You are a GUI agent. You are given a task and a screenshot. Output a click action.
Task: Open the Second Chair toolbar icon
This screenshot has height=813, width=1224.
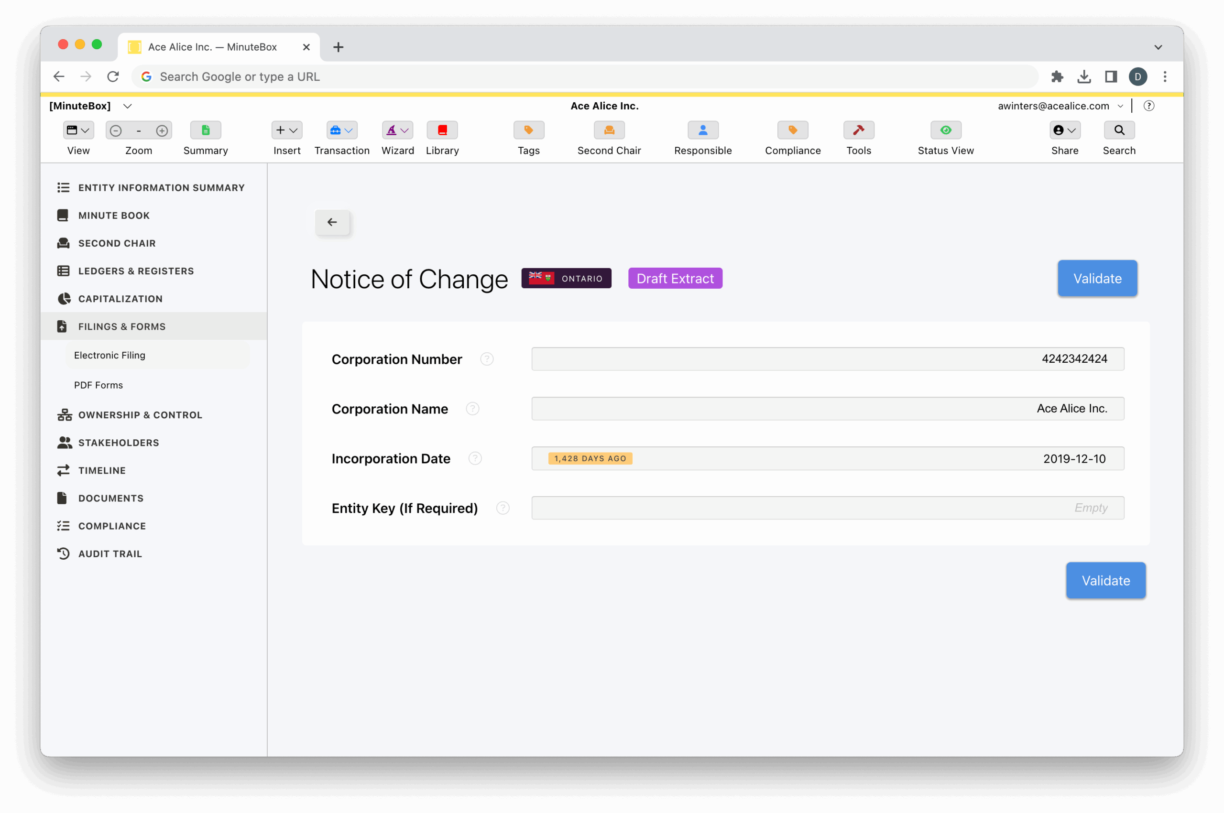(x=609, y=130)
